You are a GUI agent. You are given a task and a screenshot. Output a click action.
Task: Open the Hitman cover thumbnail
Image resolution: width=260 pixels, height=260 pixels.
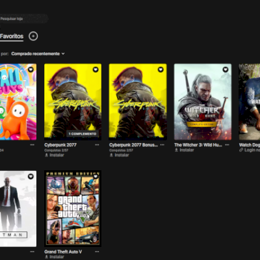pos(18,209)
